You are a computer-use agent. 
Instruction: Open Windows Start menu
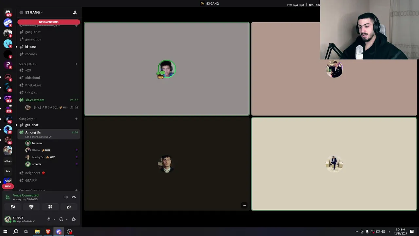tap(5, 232)
